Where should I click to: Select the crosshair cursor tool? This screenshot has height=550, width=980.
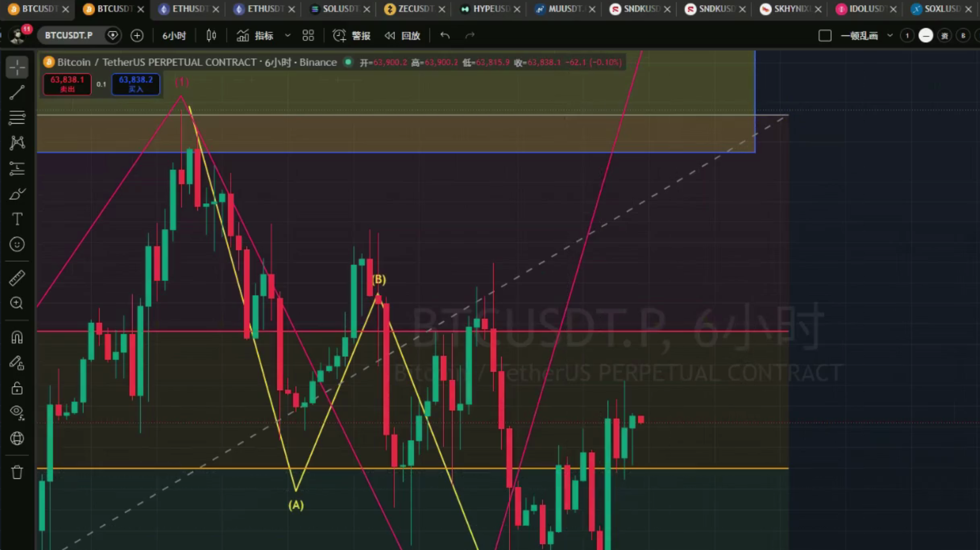[x=17, y=68]
